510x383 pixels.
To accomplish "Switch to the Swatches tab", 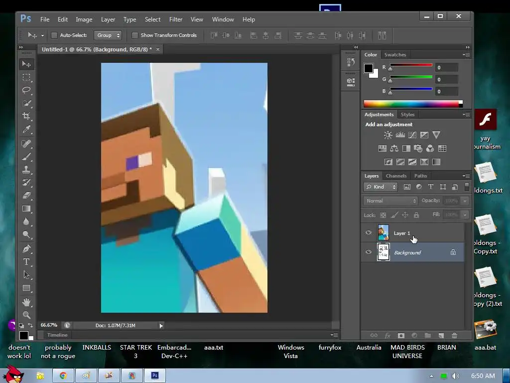I will click(395, 55).
